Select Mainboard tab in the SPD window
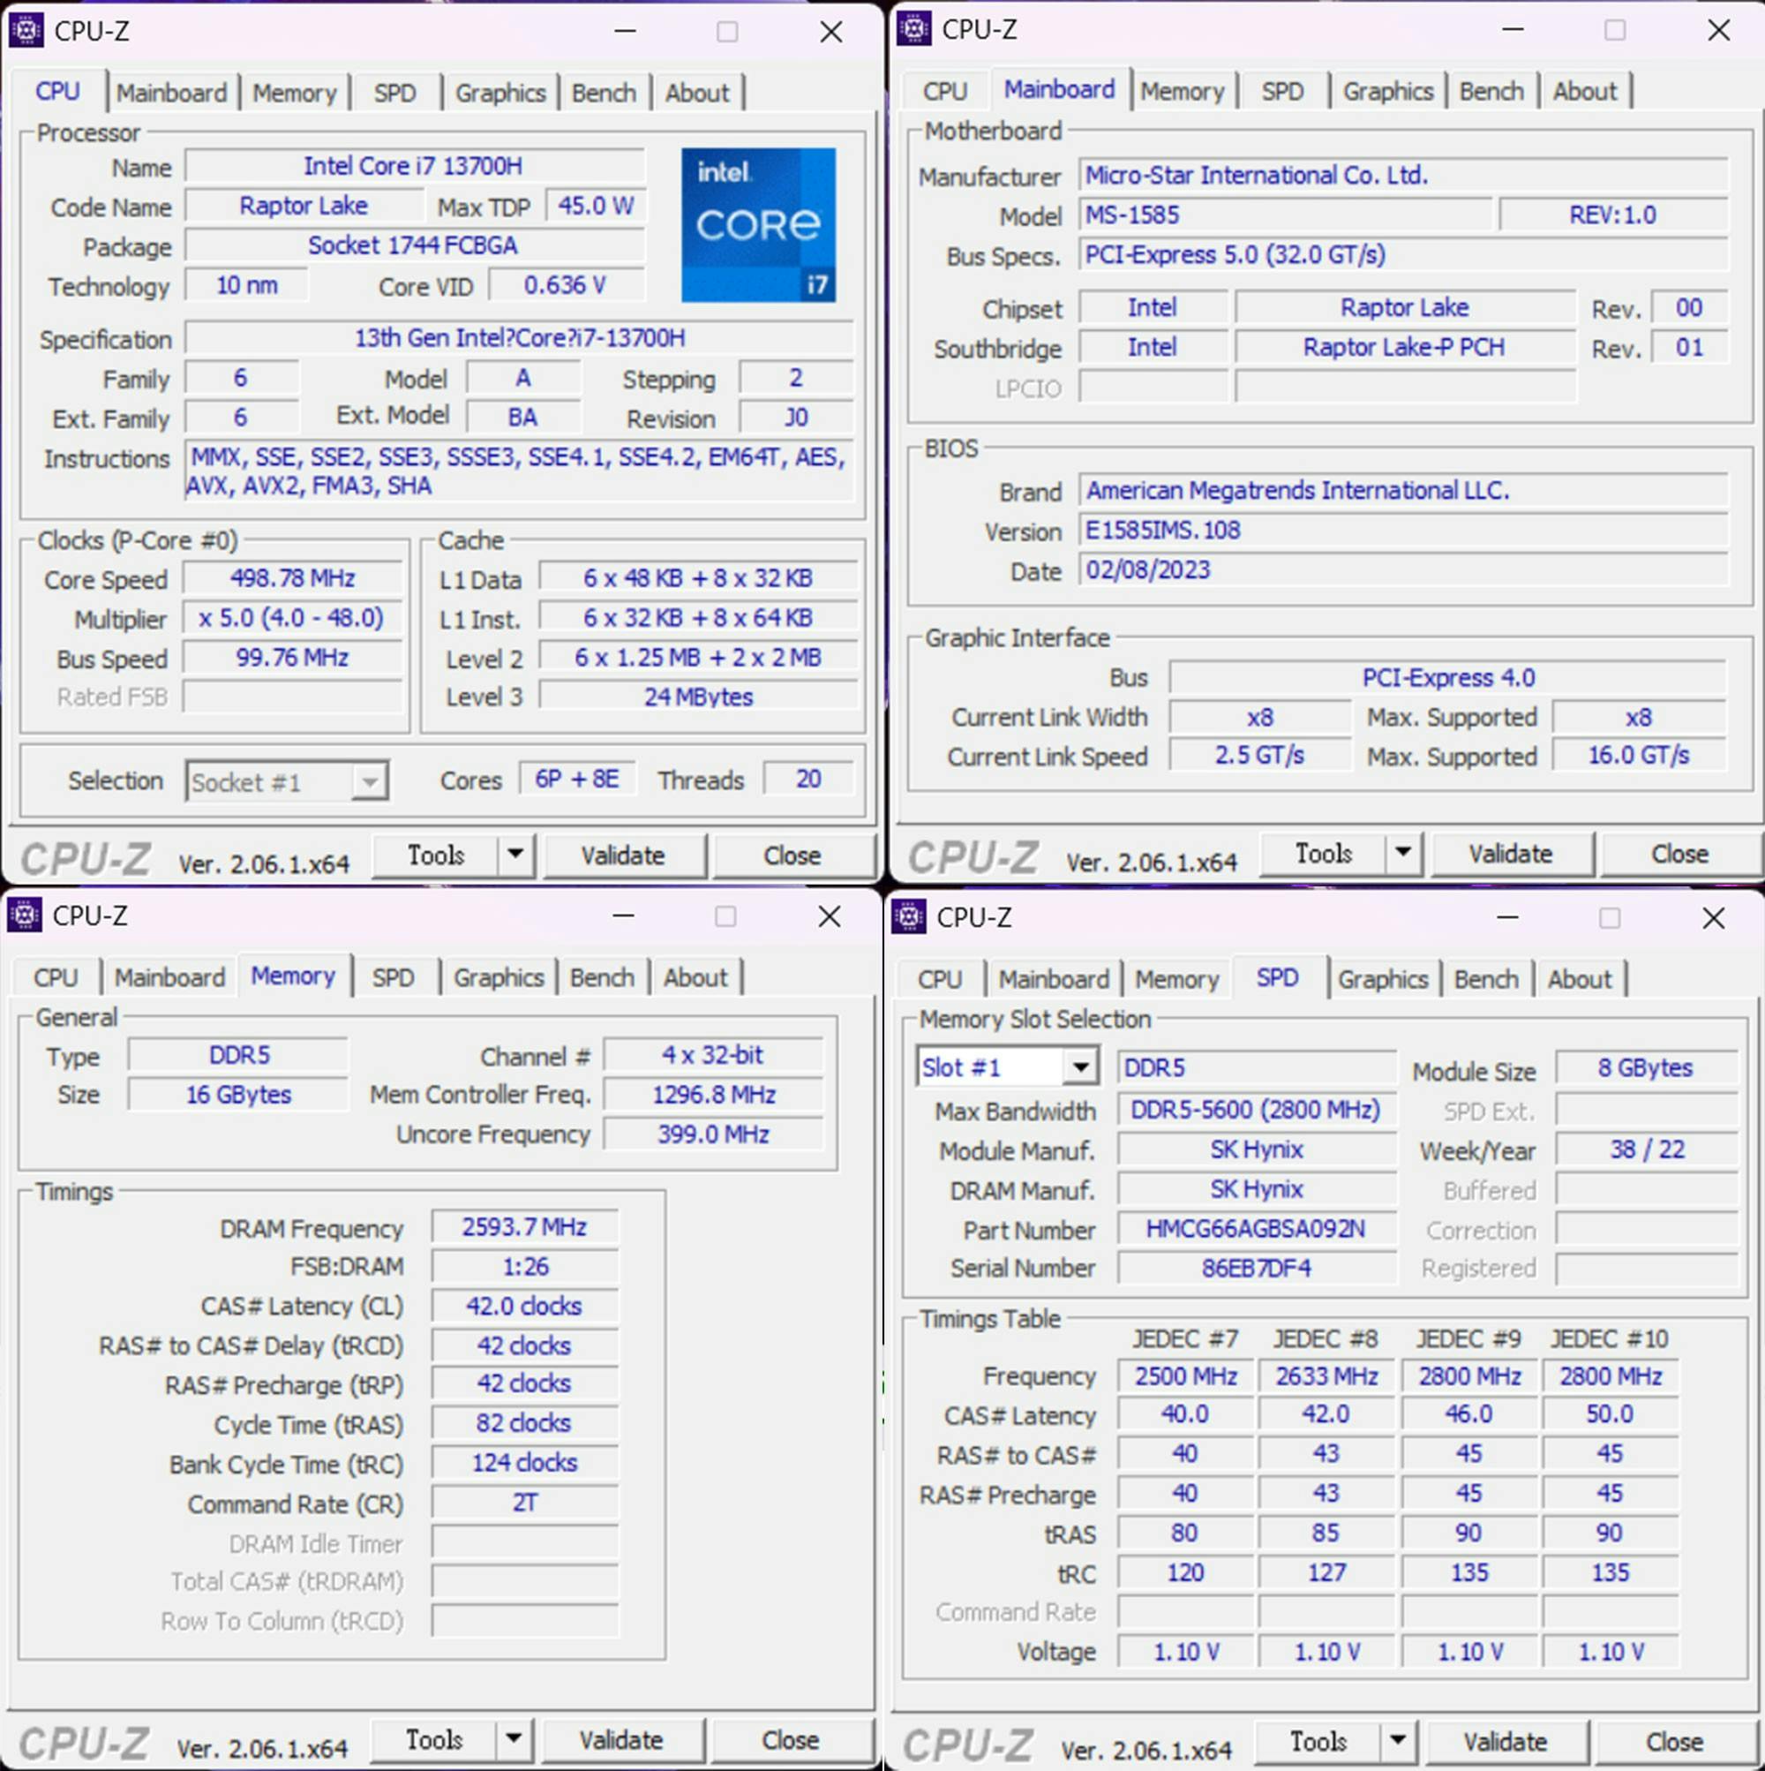 1054,979
